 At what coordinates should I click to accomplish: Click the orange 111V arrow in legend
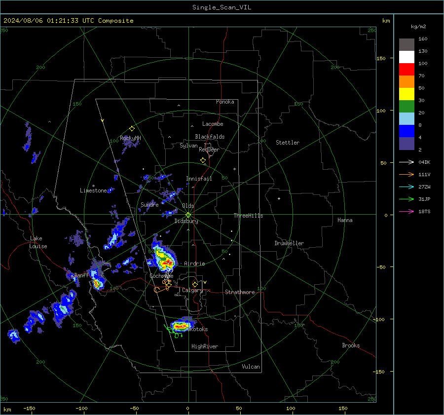(x=407, y=175)
